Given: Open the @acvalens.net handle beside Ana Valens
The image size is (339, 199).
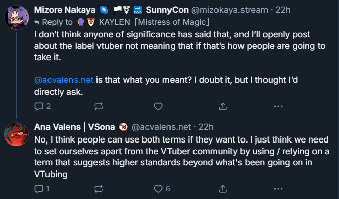Looking at the screenshot, I should tap(161, 127).
